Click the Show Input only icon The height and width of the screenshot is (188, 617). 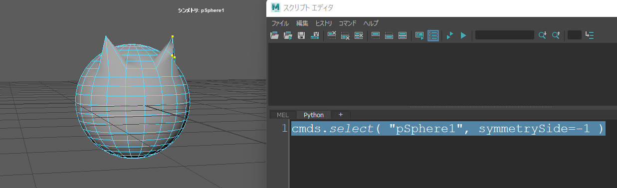[390, 35]
